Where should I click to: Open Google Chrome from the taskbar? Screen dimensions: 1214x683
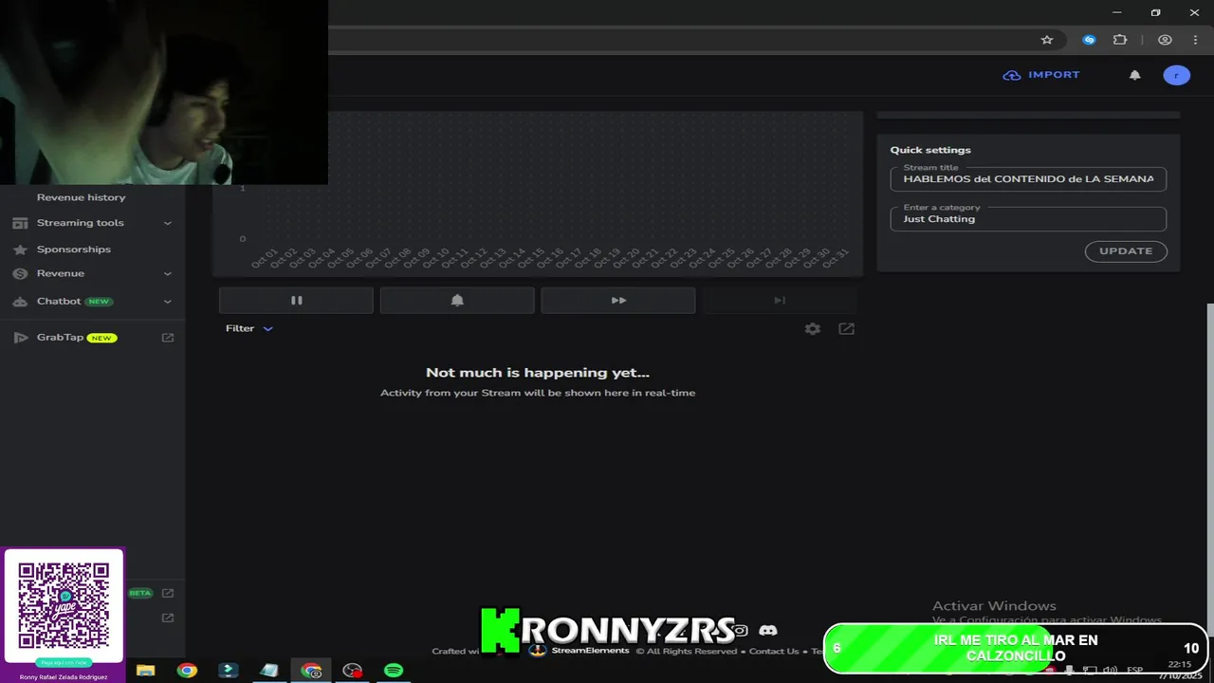click(x=187, y=671)
